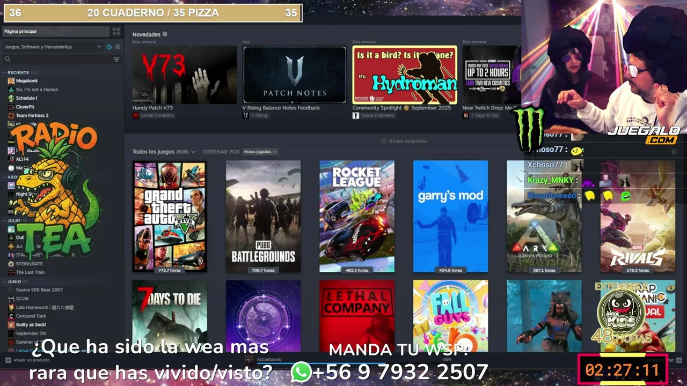Select SCUM in the library list
The width and height of the screenshot is (687, 386).
coord(22,299)
